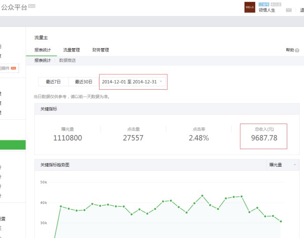
Task: Click the 点击率 value 2.48%
Action: (199, 138)
